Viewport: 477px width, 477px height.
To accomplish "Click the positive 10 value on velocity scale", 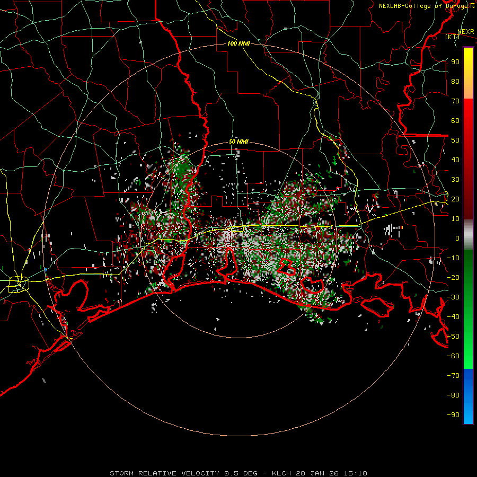I will 455,219.
